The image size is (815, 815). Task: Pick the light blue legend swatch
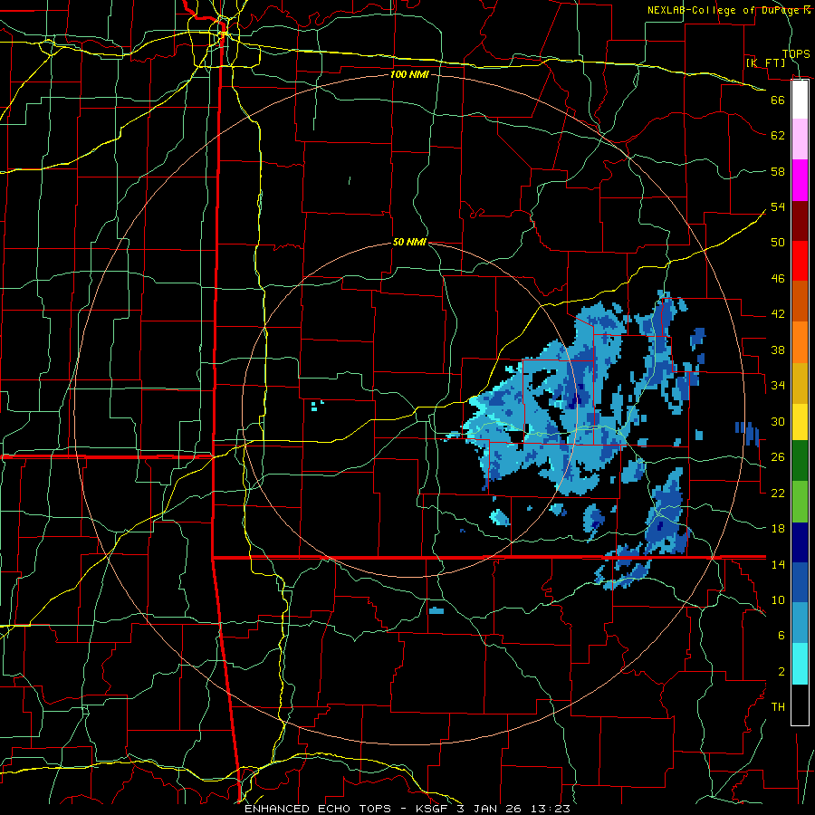tap(800, 623)
